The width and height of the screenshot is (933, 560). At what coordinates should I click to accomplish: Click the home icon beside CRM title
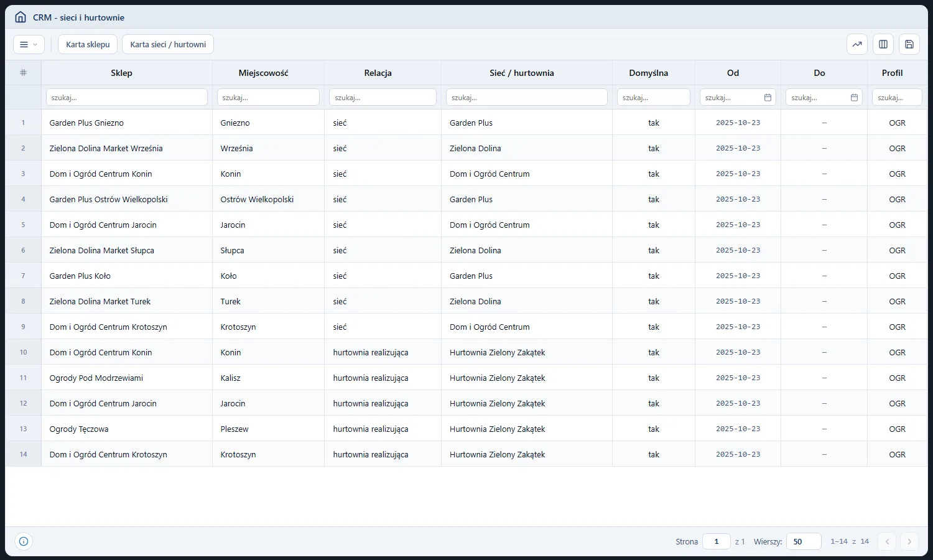(21, 17)
